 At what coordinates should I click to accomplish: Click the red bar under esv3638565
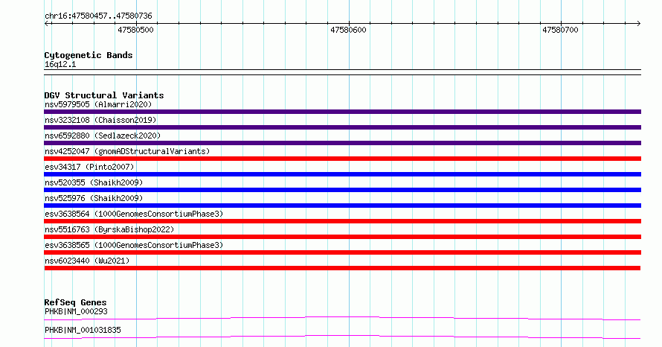pos(342,252)
